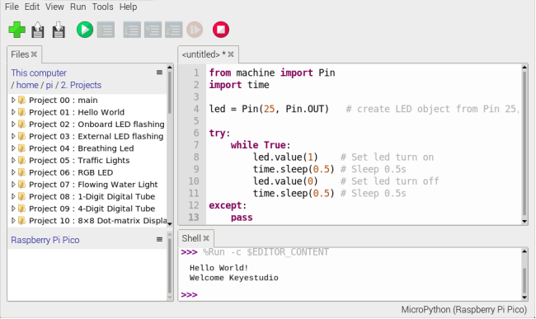Click the Raspberry Pi Pico panel link
Viewport: 536px width, 319px height.
pos(45,240)
